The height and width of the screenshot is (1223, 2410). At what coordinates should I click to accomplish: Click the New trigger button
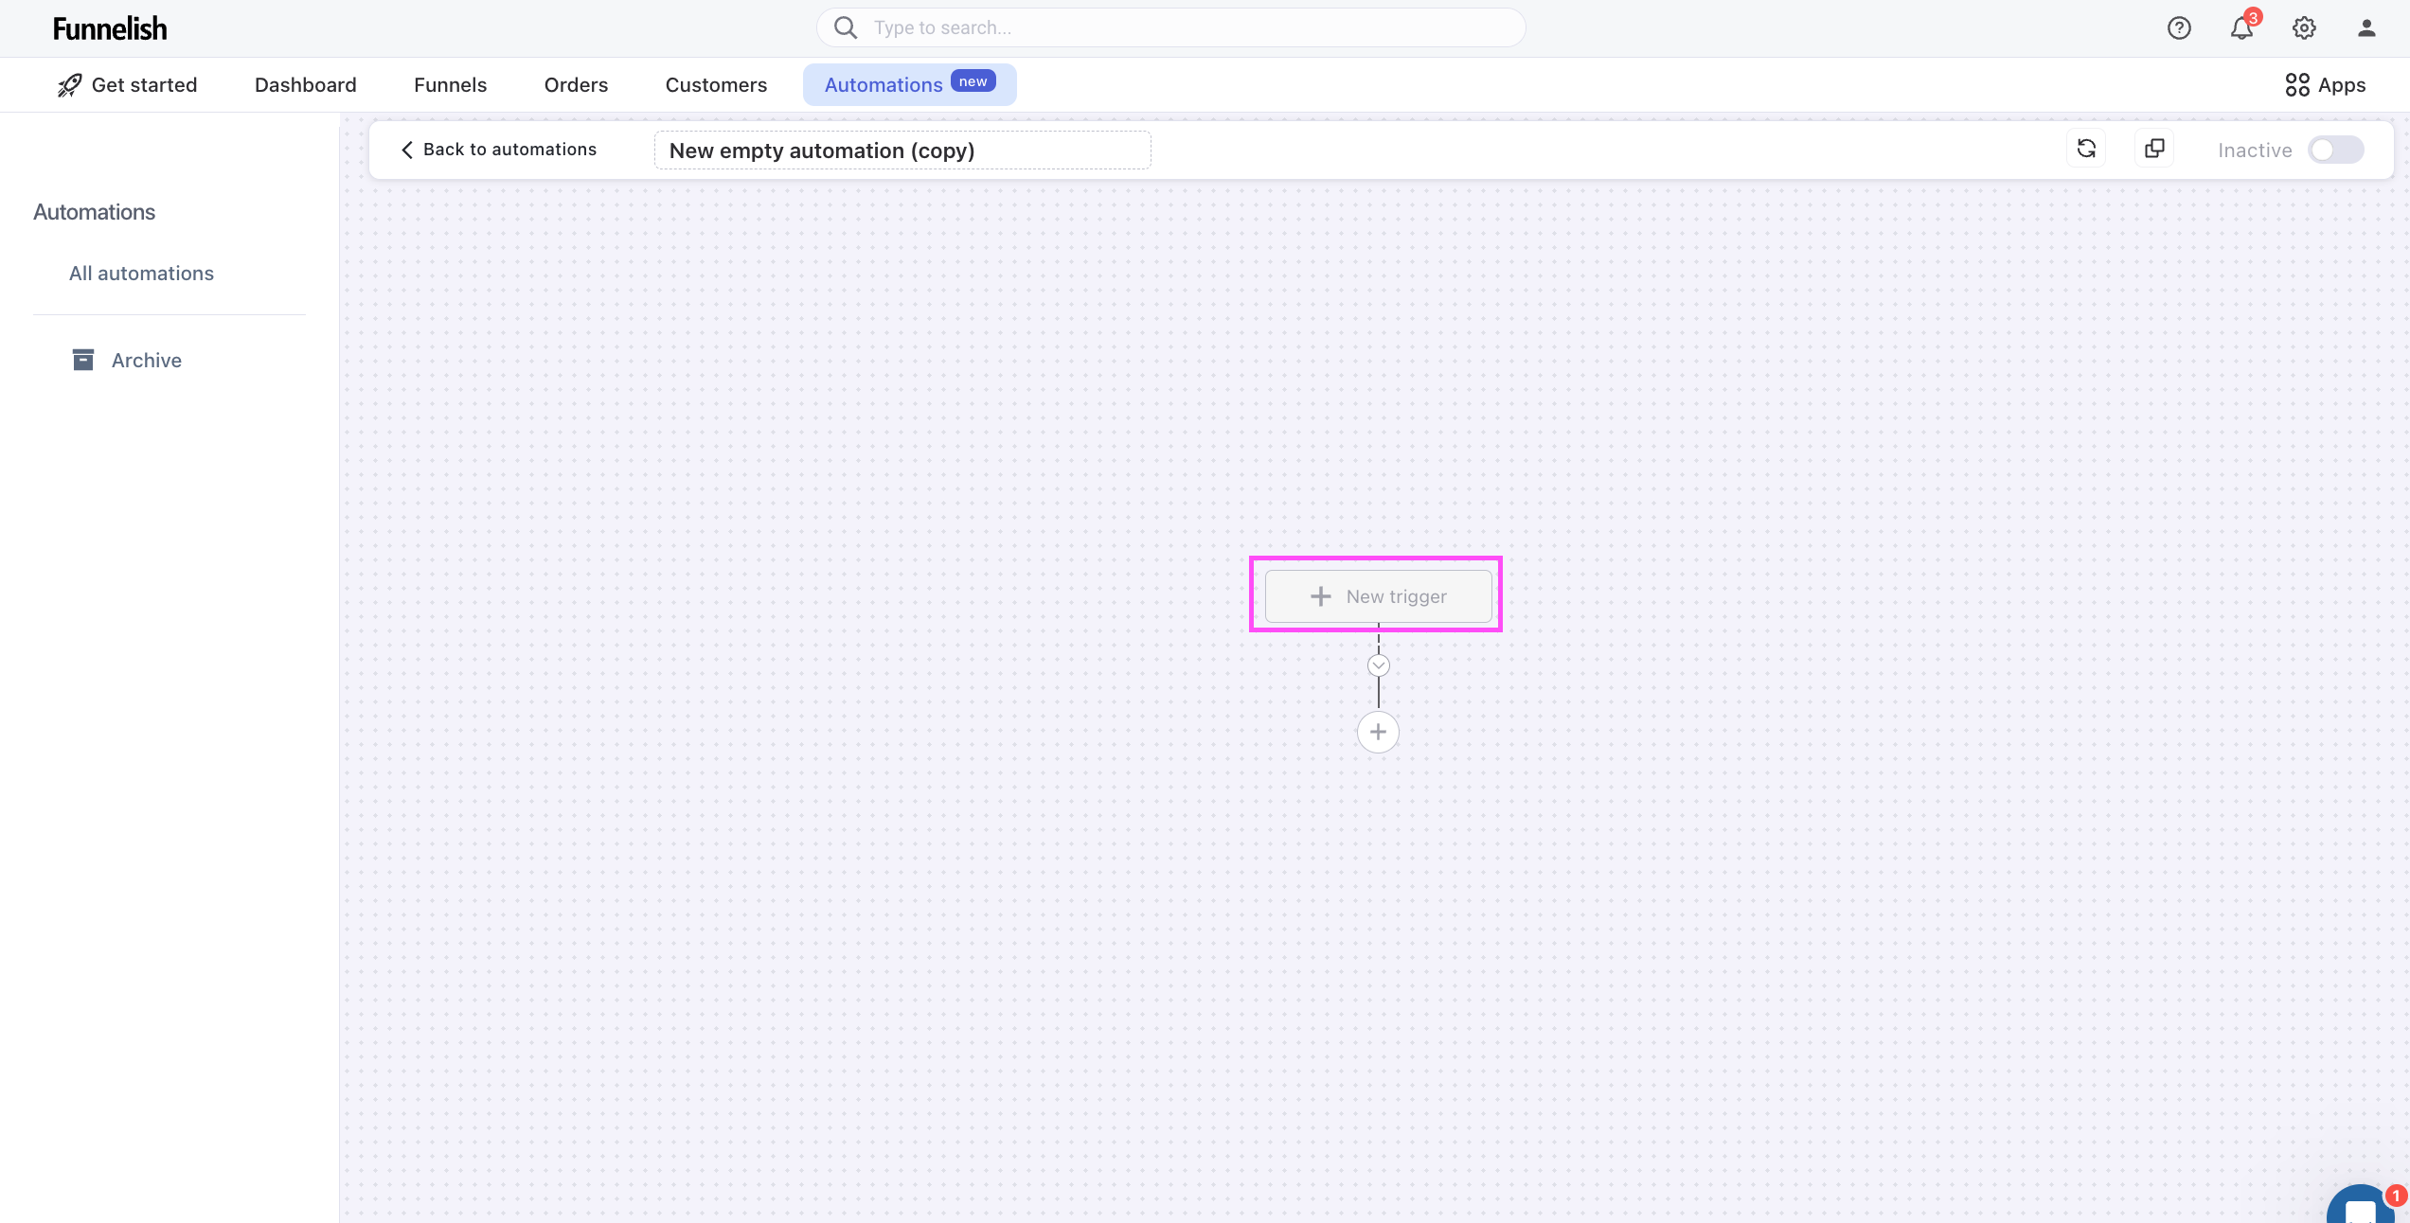(1378, 596)
